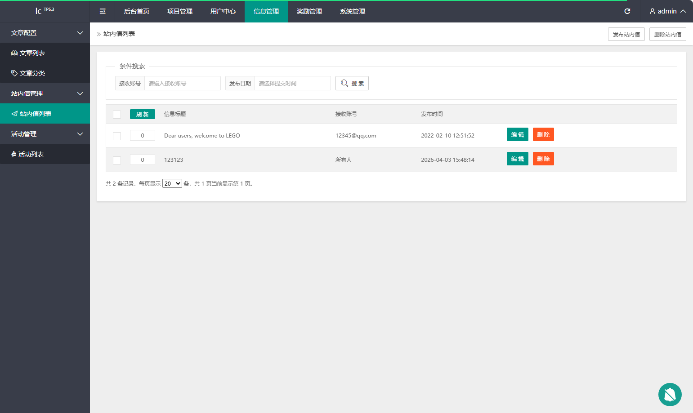
Task: Open the 项目管理 top menu
Action: (x=180, y=11)
